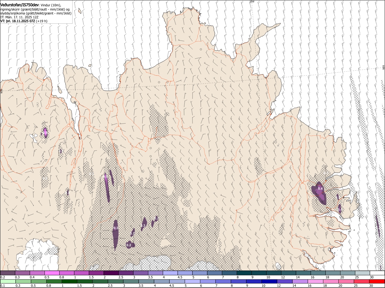Click the N99 label on right edge
Viewport: 385px width, 288px height.
click(383, 68)
